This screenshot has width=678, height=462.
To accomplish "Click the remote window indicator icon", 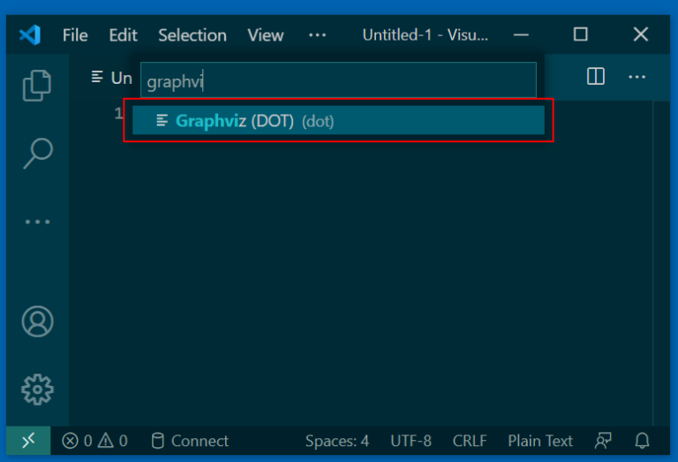I will coord(28,441).
